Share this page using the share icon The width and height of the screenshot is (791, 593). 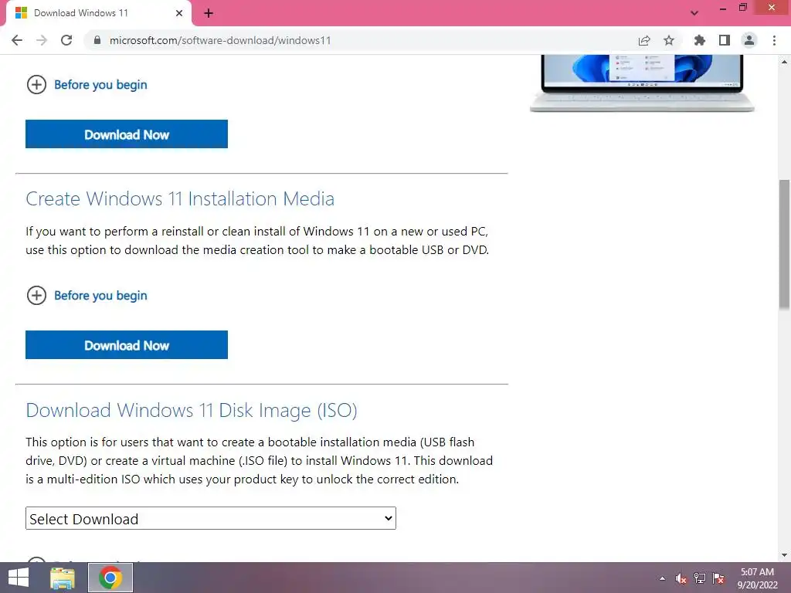click(x=644, y=40)
